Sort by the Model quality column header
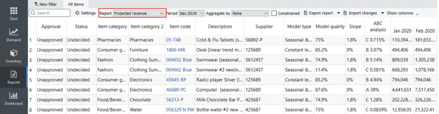 330,27
